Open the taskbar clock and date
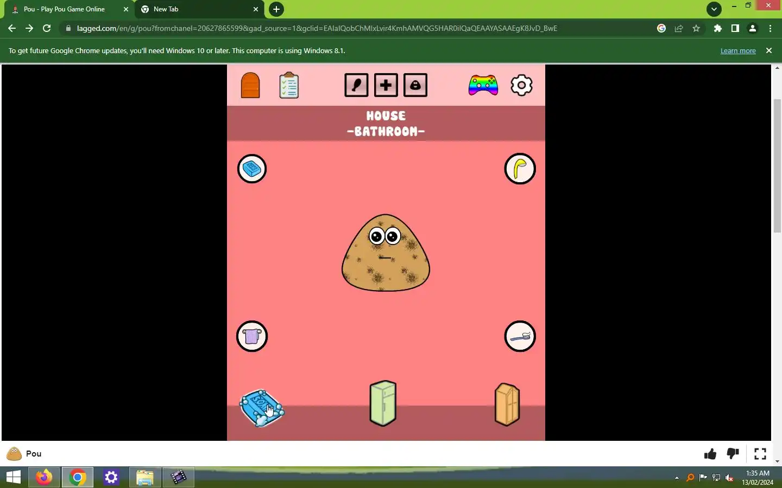Screen dimensions: 782x488 tap(758, 478)
